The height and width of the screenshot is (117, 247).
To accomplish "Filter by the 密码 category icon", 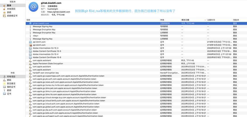I will [x=4, y=80].
